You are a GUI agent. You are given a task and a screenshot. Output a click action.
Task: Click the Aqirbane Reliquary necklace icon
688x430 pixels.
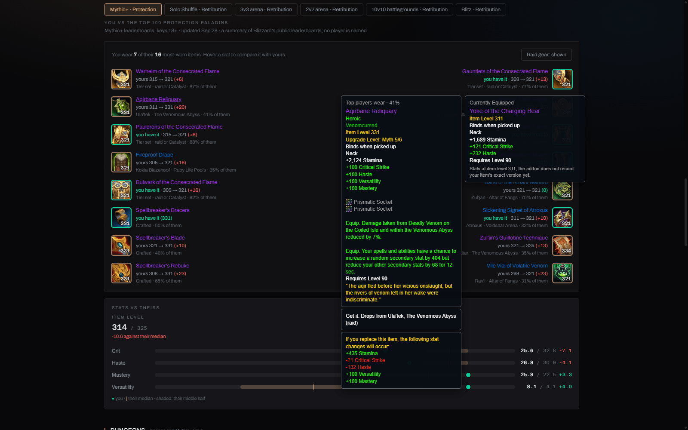click(121, 107)
